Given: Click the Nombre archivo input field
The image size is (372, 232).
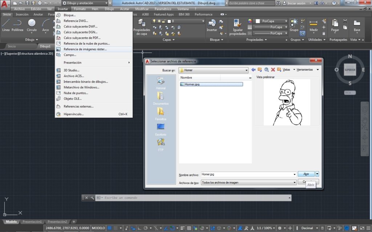Looking at the screenshot, I should tap(247, 174).
